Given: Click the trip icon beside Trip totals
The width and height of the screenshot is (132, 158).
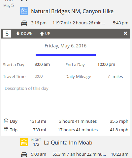Looking at the screenshot, I should 6,129.
